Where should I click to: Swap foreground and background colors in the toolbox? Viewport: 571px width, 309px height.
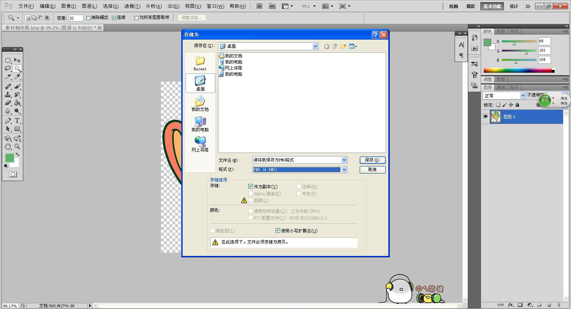[17, 155]
